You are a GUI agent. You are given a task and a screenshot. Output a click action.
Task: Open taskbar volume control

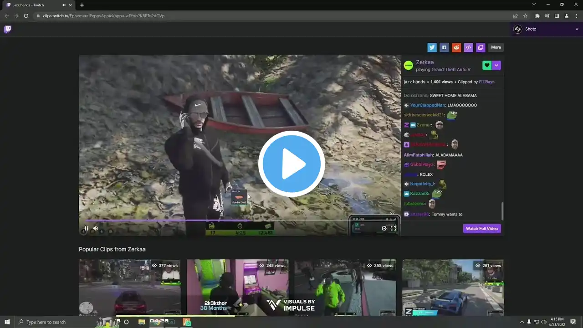pos(543,322)
